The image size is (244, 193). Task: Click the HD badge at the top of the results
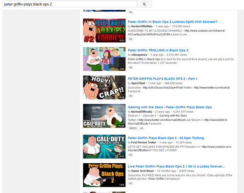coord(130,12)
